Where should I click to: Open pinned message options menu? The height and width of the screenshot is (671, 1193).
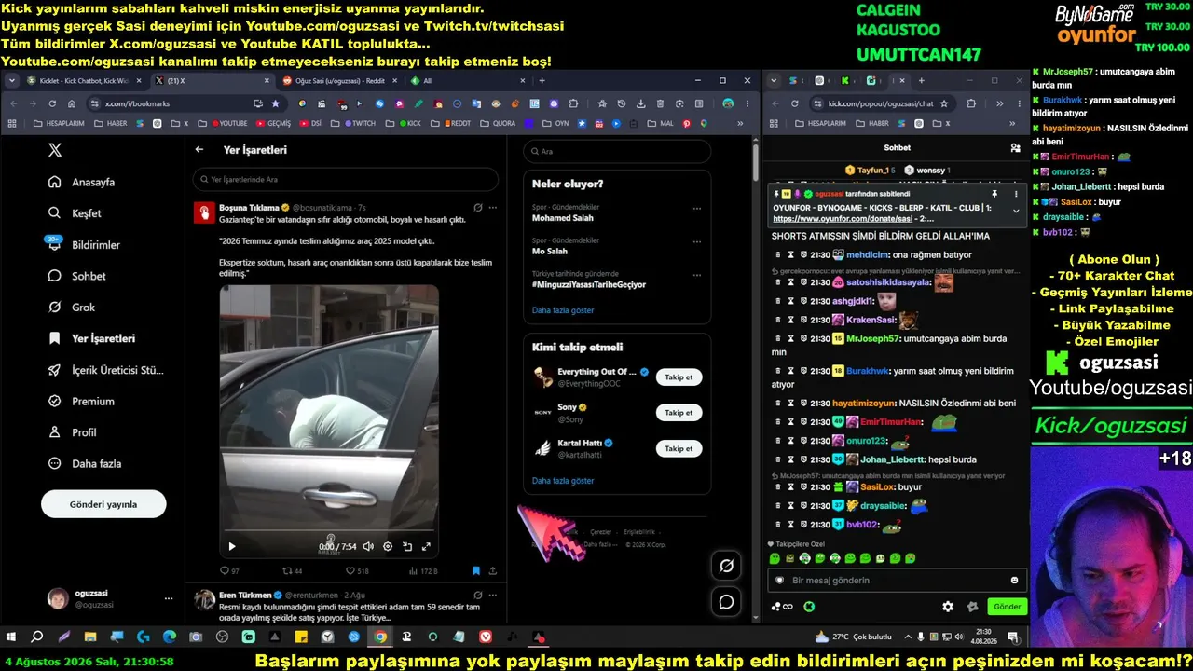click(1016, 194)
